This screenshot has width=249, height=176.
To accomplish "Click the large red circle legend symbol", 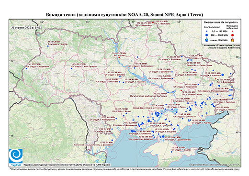I will [233, 35].
